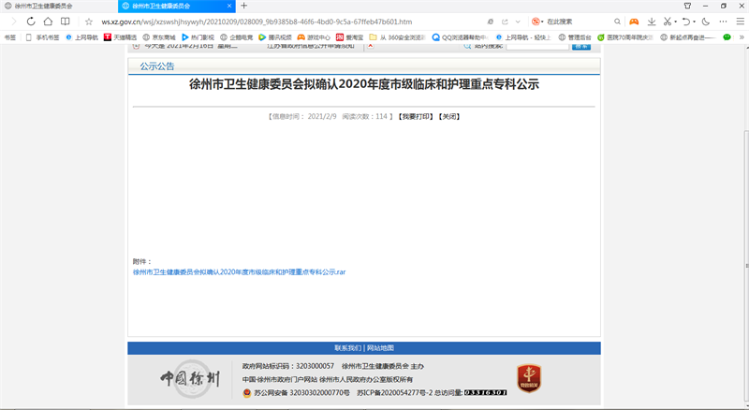Viewport: 749px width, 410px height.
Task: Open the downloads arrow icon
Action: [x=651, y=21]
